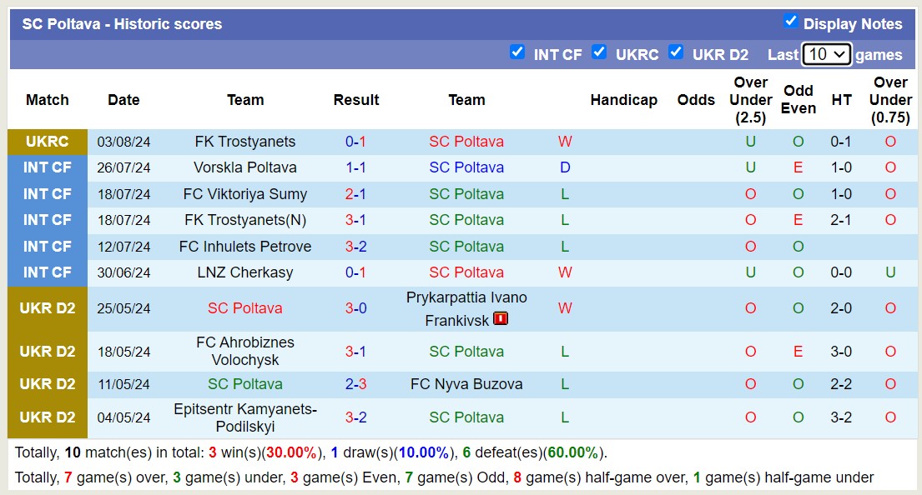
Task: Disable the INT CF filter checkbox
Action: (518, 52)
